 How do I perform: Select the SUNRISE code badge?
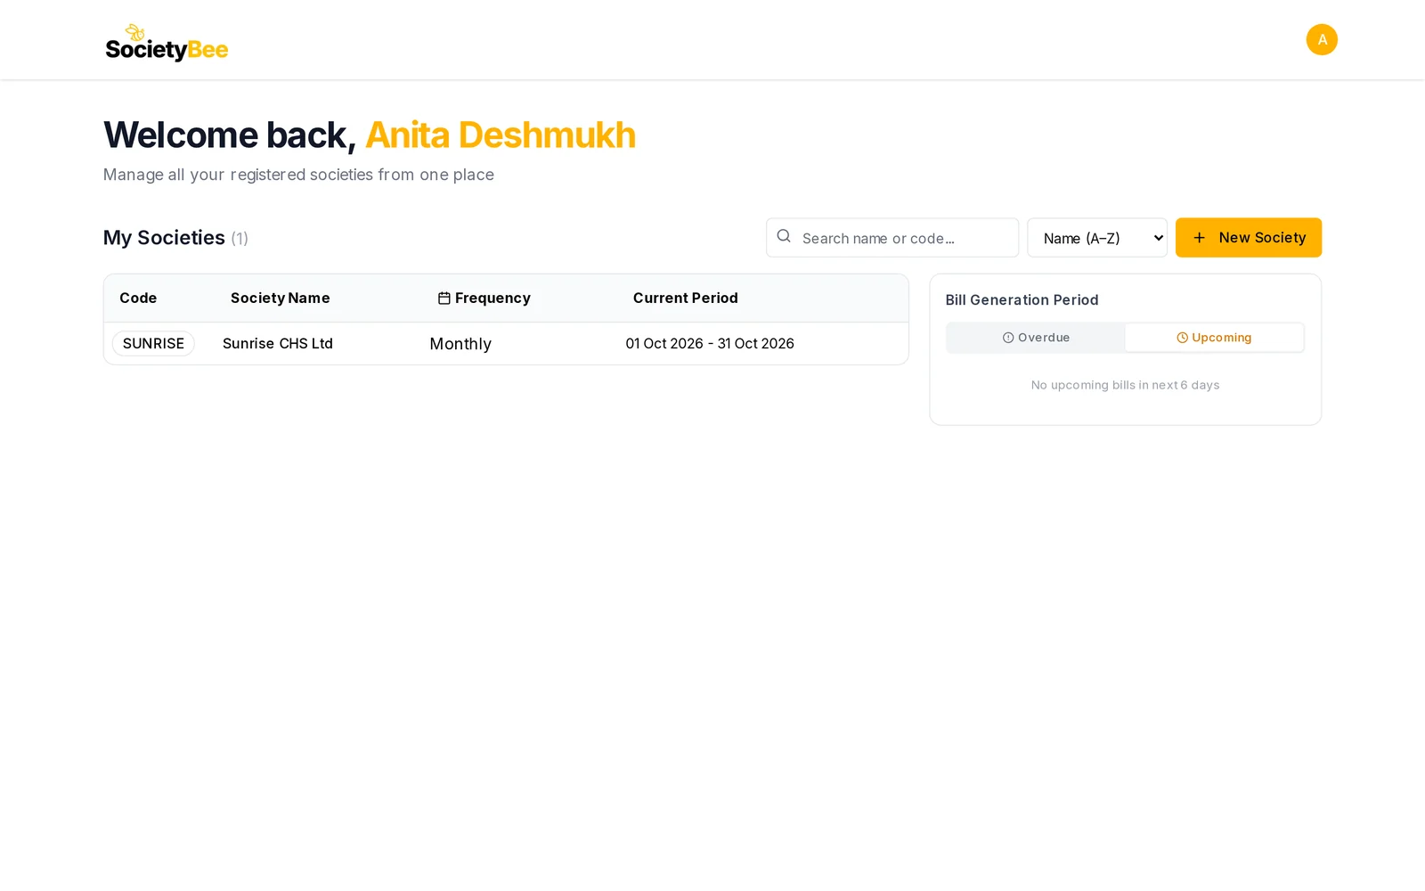pos(153,344)
